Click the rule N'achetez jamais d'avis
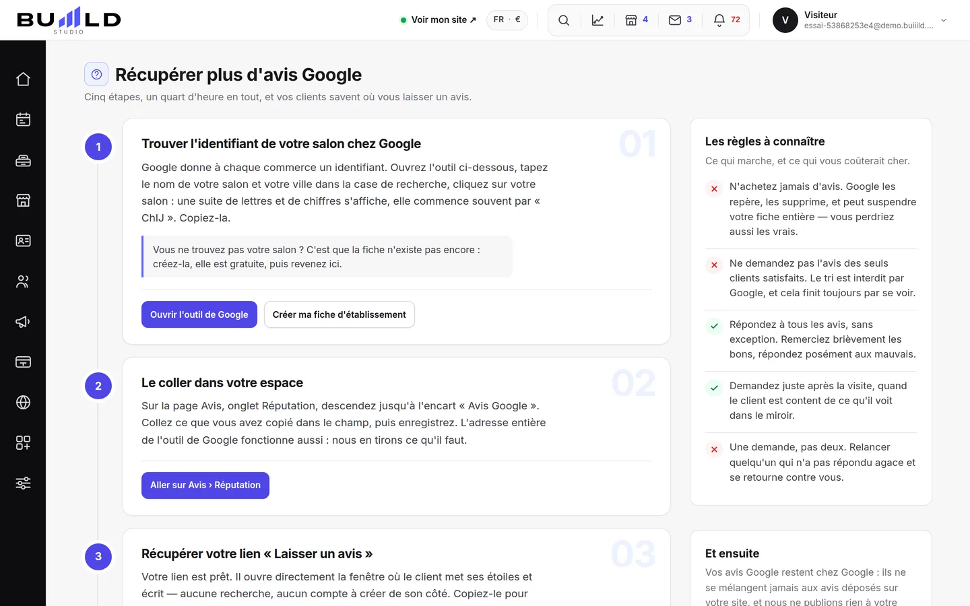This screenshot has height=606, width=970. coord(811,209)
